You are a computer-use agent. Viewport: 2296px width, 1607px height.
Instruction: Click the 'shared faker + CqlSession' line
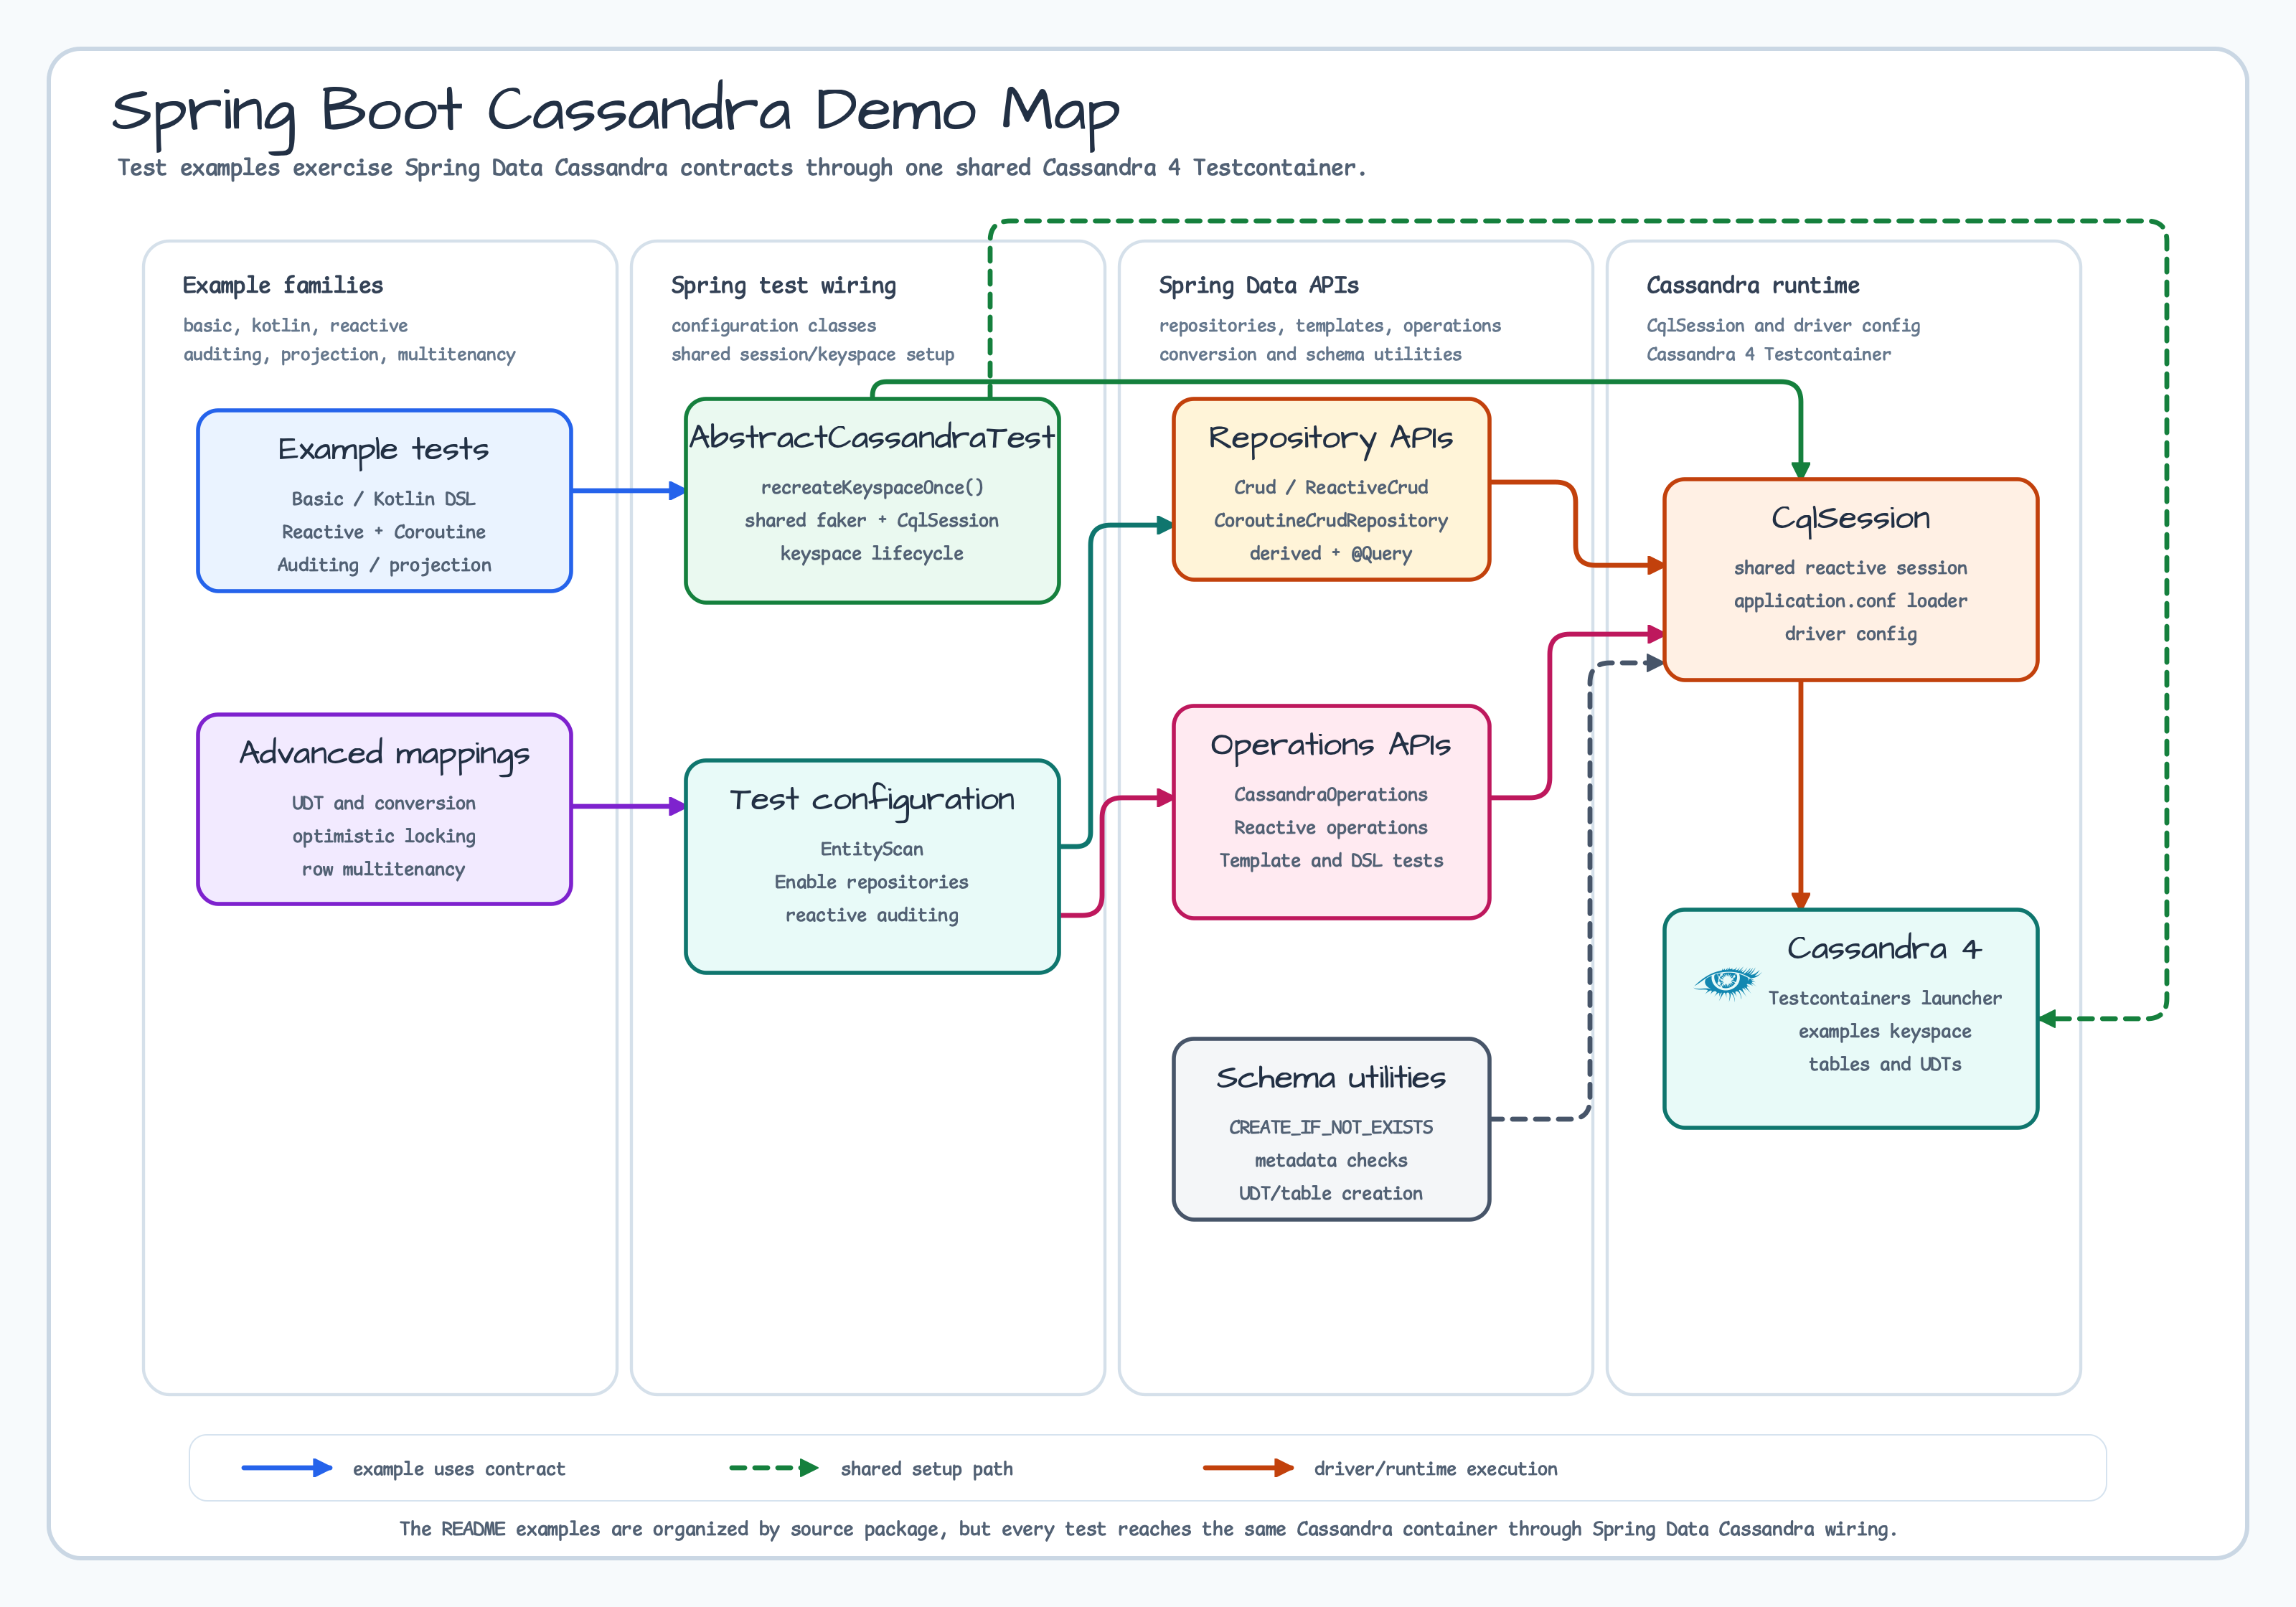coord(872,520)
